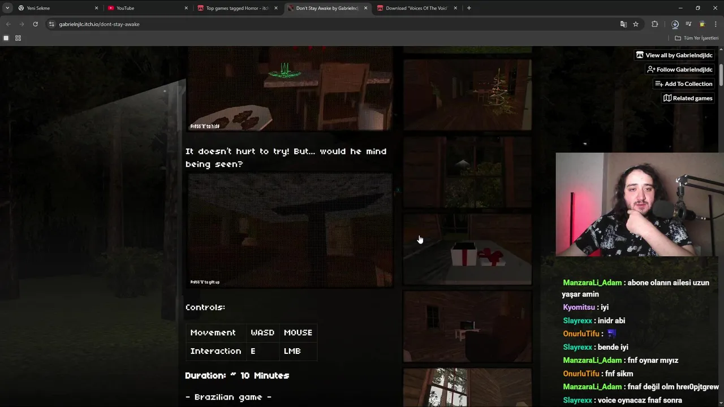Click the MOUSE cell in controls table
This screenshot has height=407, width=724.
pyautogui.click(x=298, y=332)
